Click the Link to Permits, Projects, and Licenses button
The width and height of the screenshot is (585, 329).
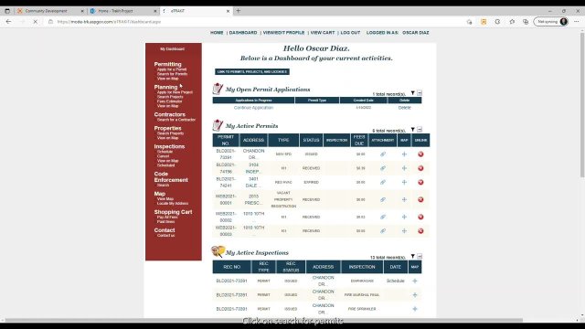[x=252, y=71]
